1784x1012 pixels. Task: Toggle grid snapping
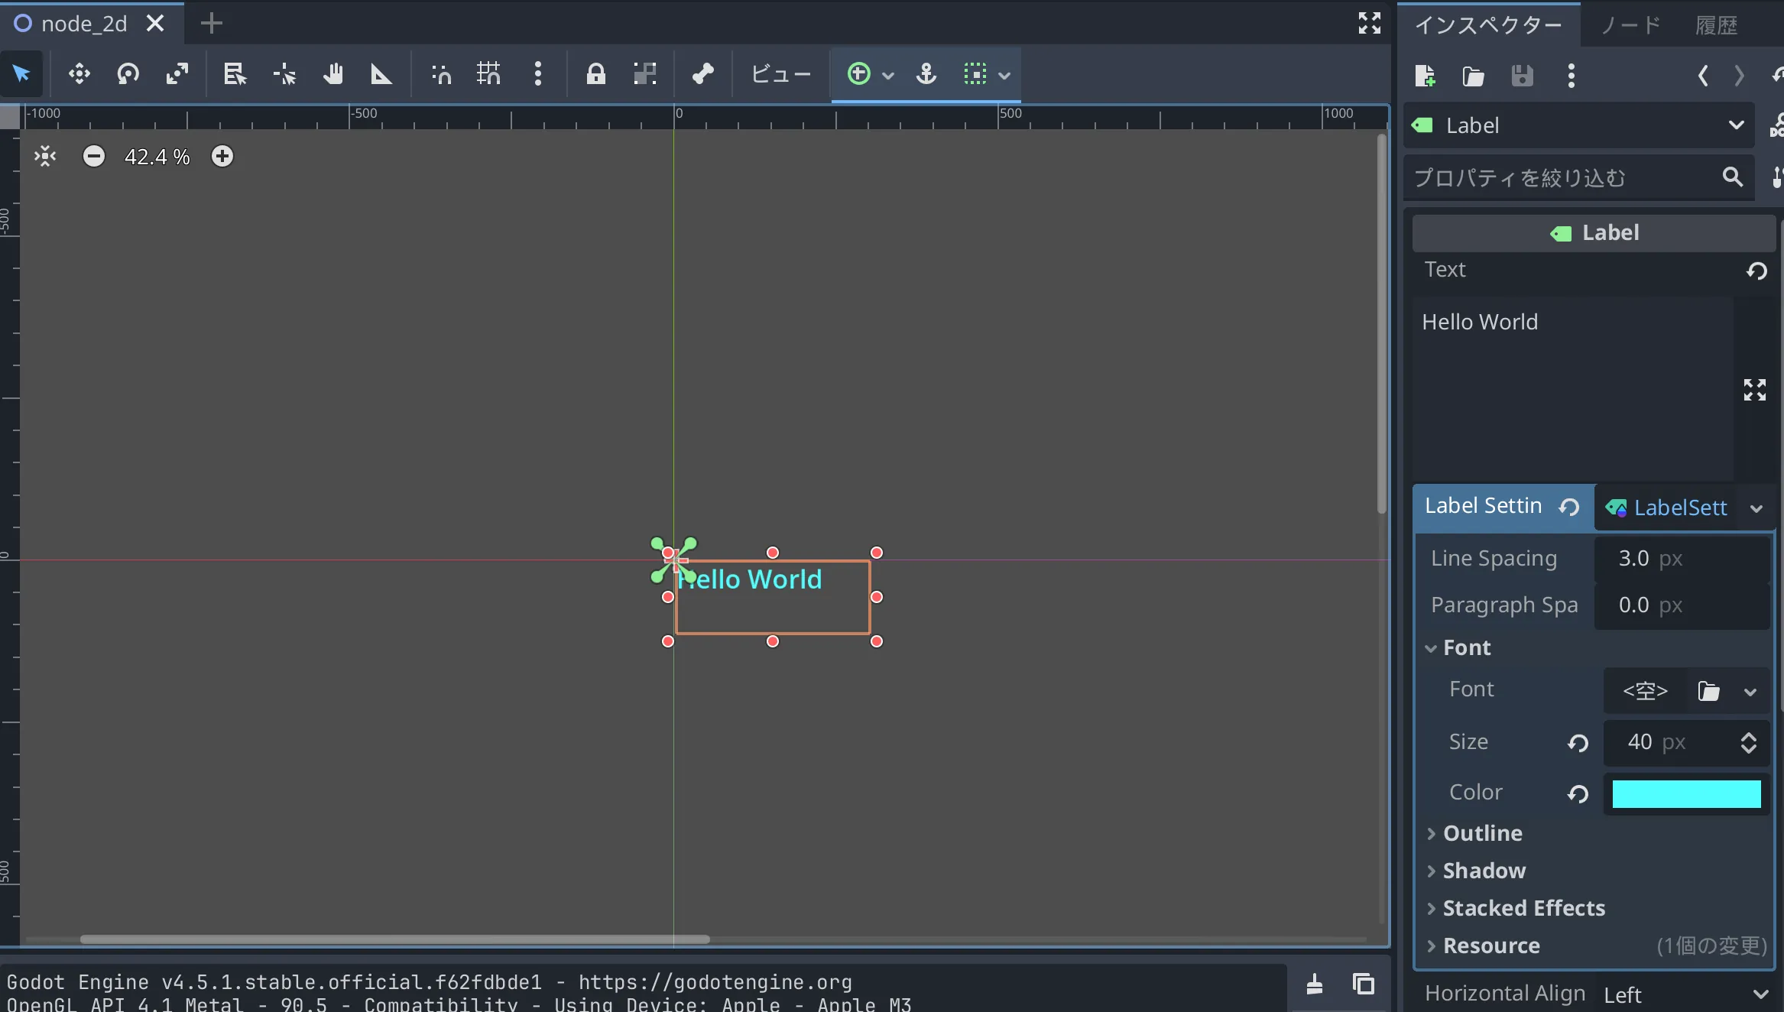488,74
